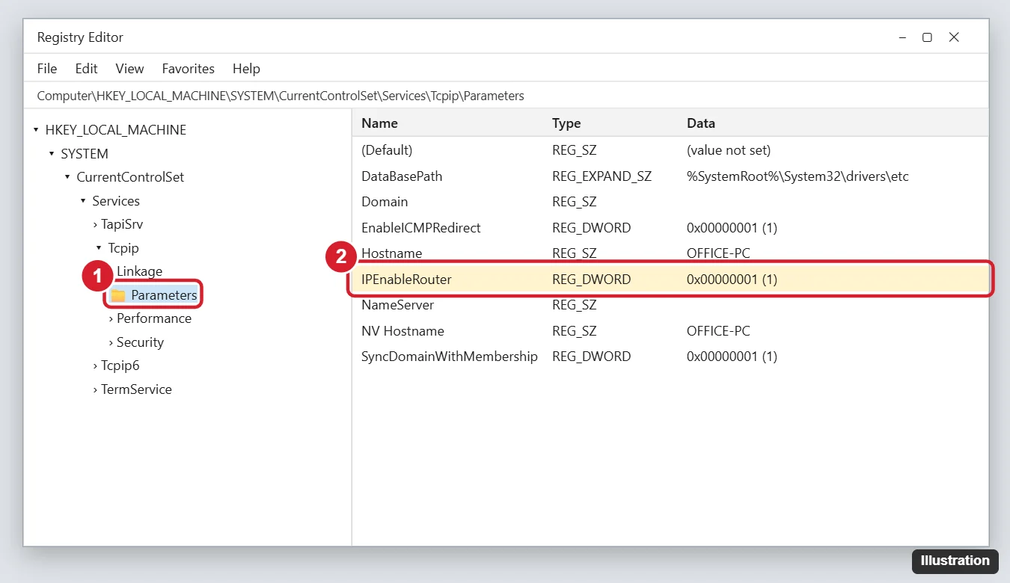This screenshot has height=583, width=1010.
Task: Click the %SystemRoot%\System32\drivers\etc data cell
Action: [x=798, y=176]
